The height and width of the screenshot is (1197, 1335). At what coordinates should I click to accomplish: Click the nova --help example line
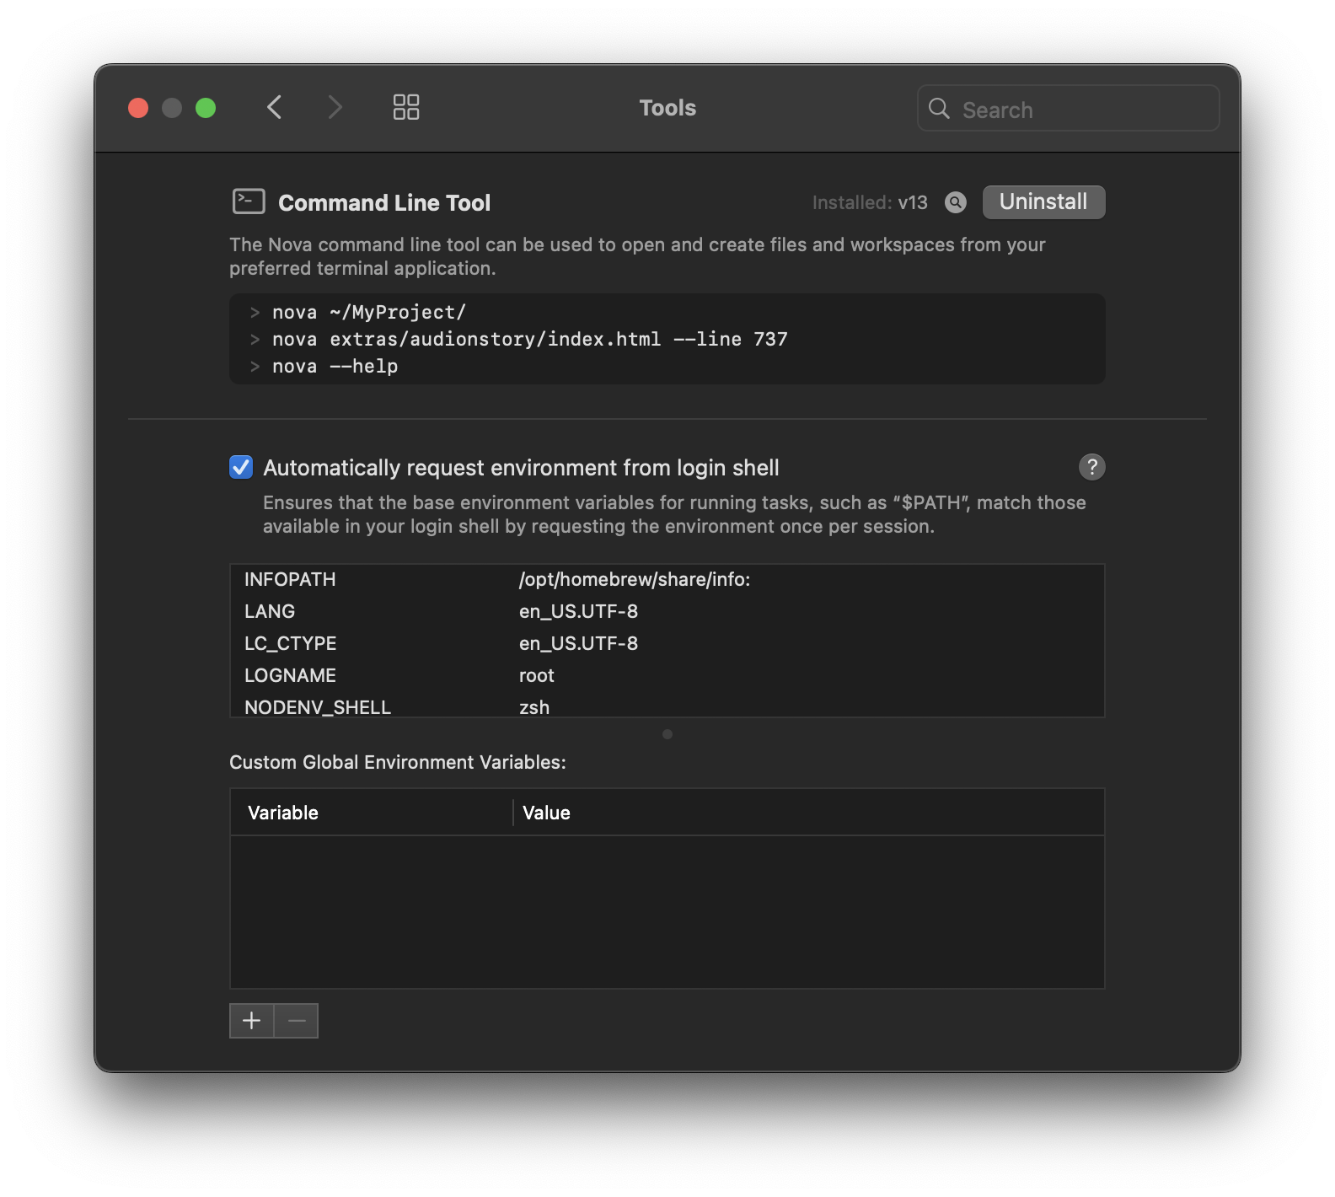pyautogui.click(x=335, y=367)
